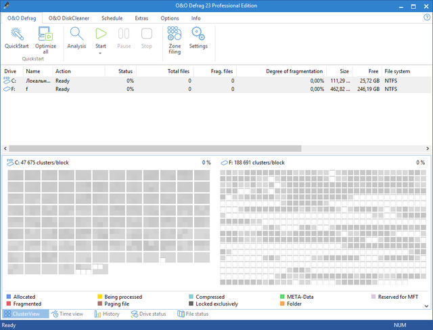Click the Stop button icon

coord(147,34)
